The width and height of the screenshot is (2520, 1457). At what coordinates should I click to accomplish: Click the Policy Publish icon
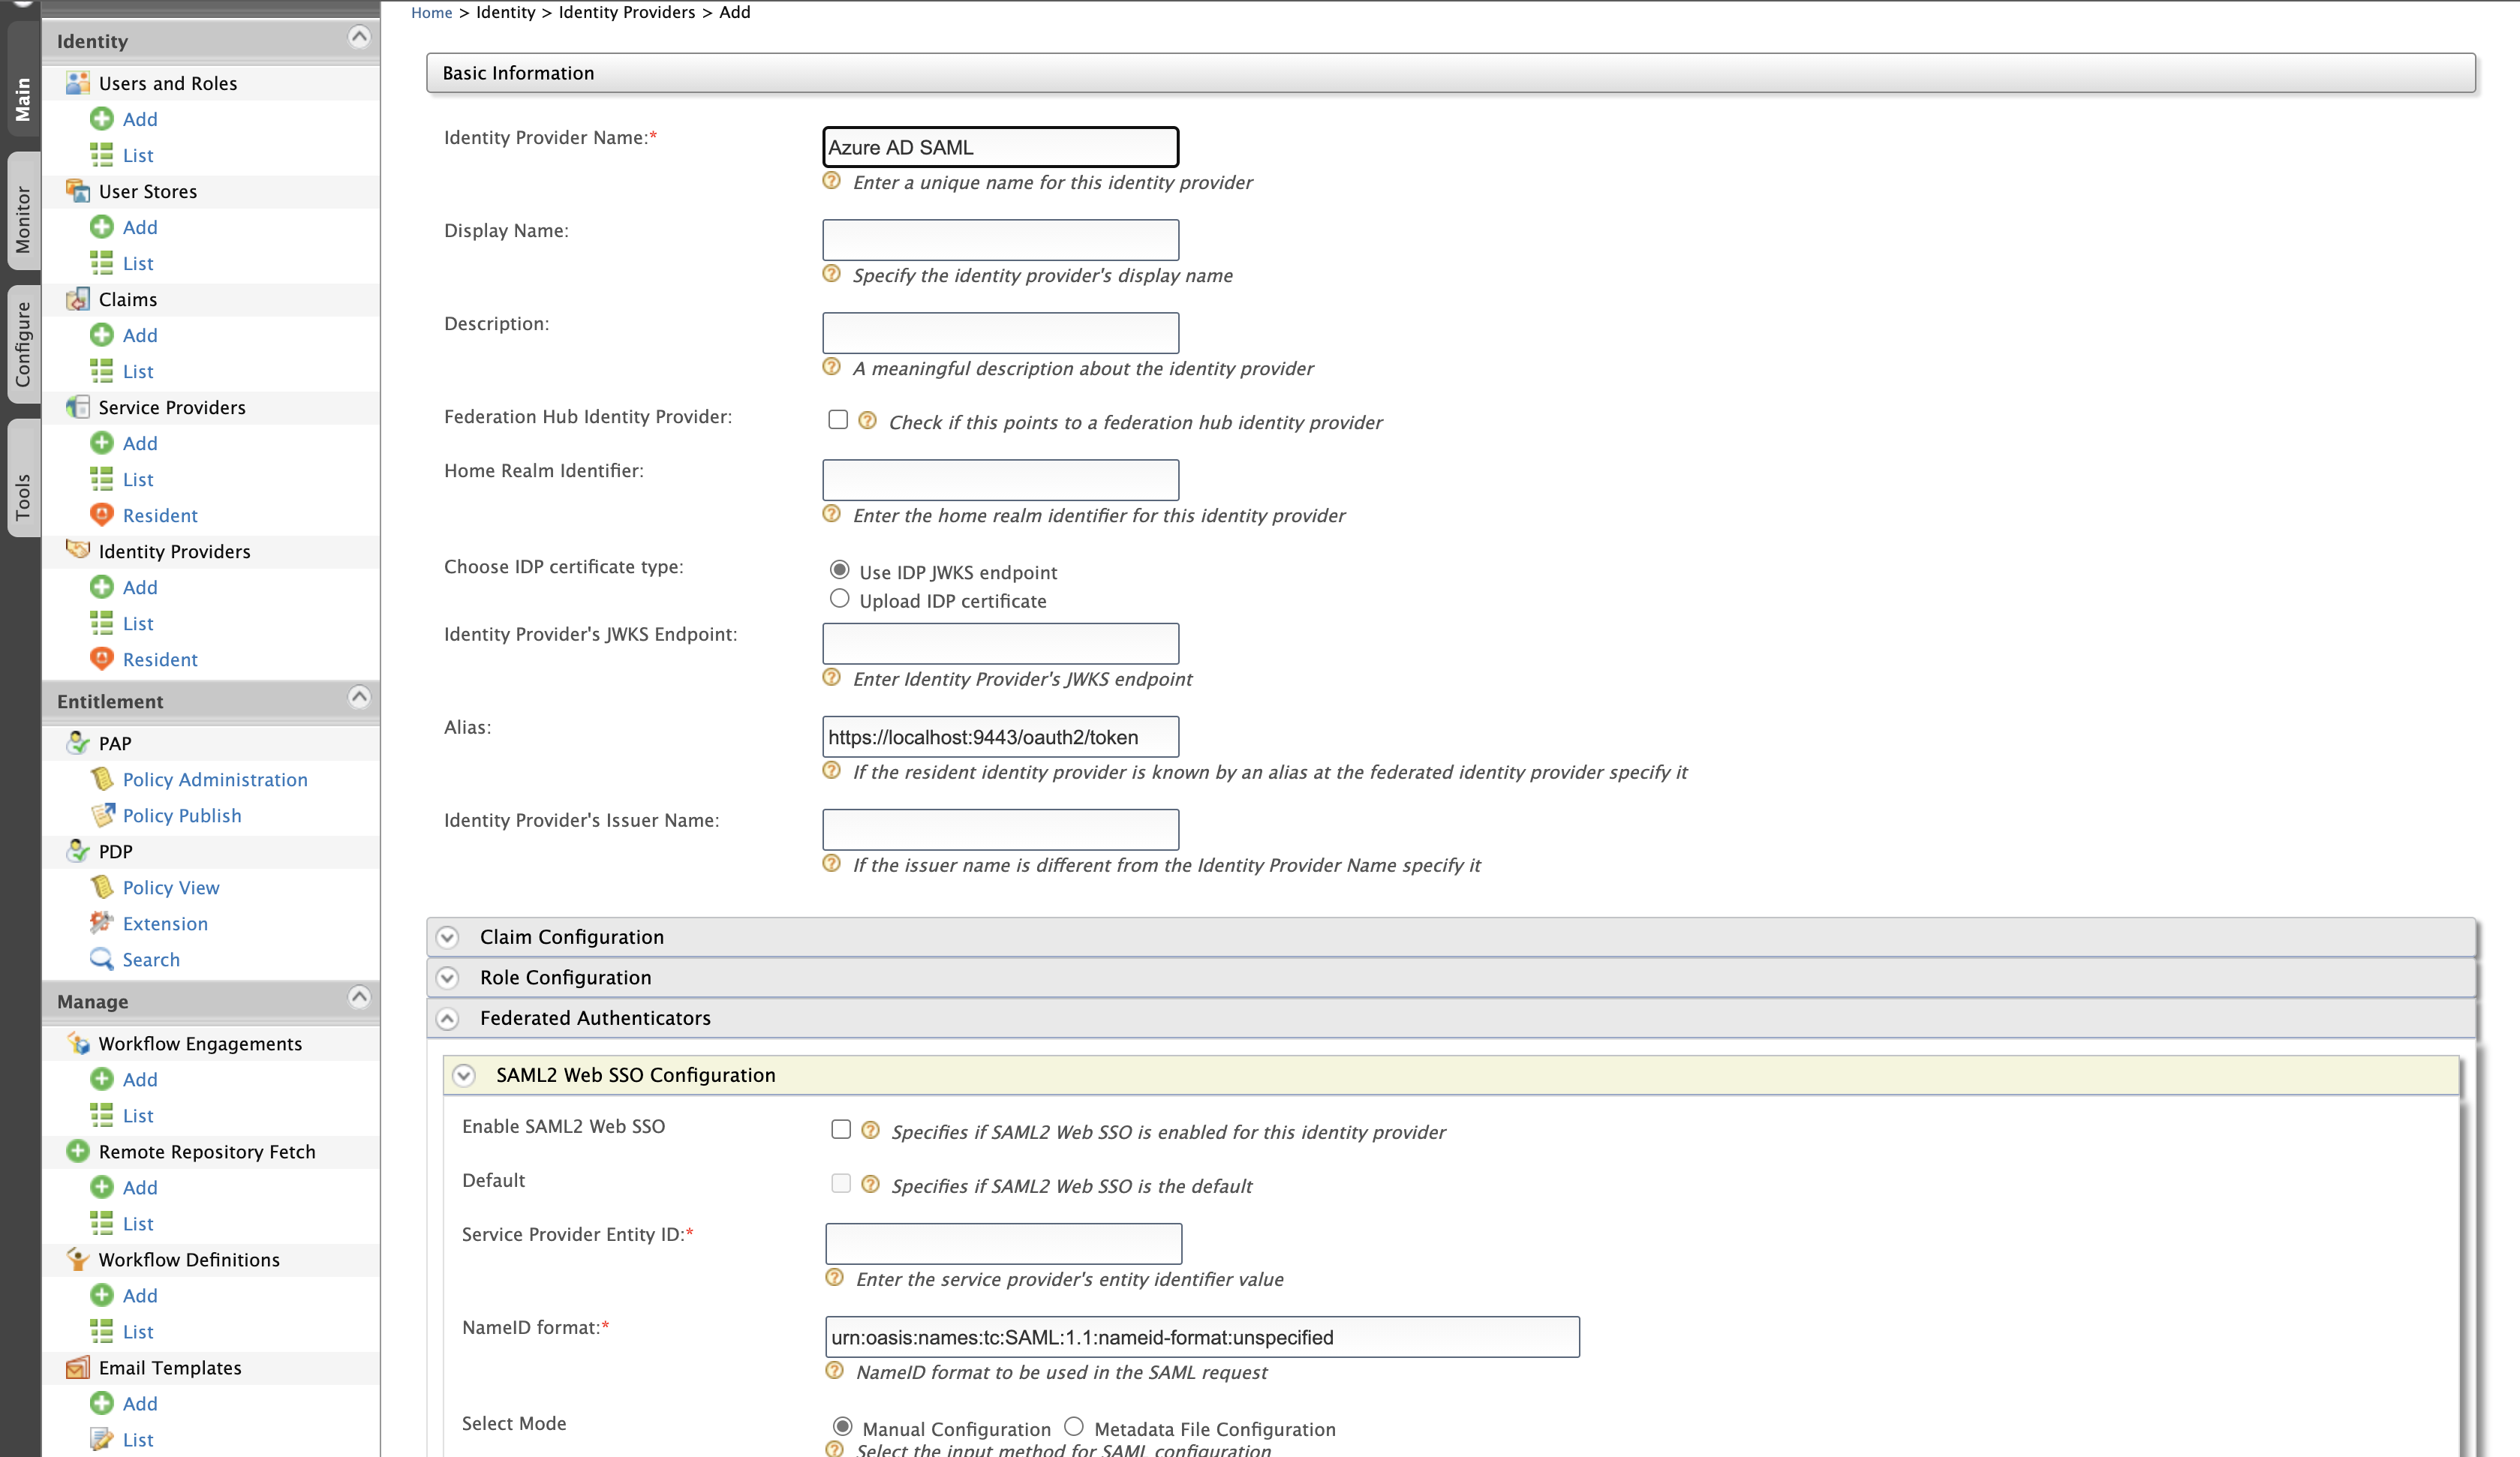[x=102, y=815]
